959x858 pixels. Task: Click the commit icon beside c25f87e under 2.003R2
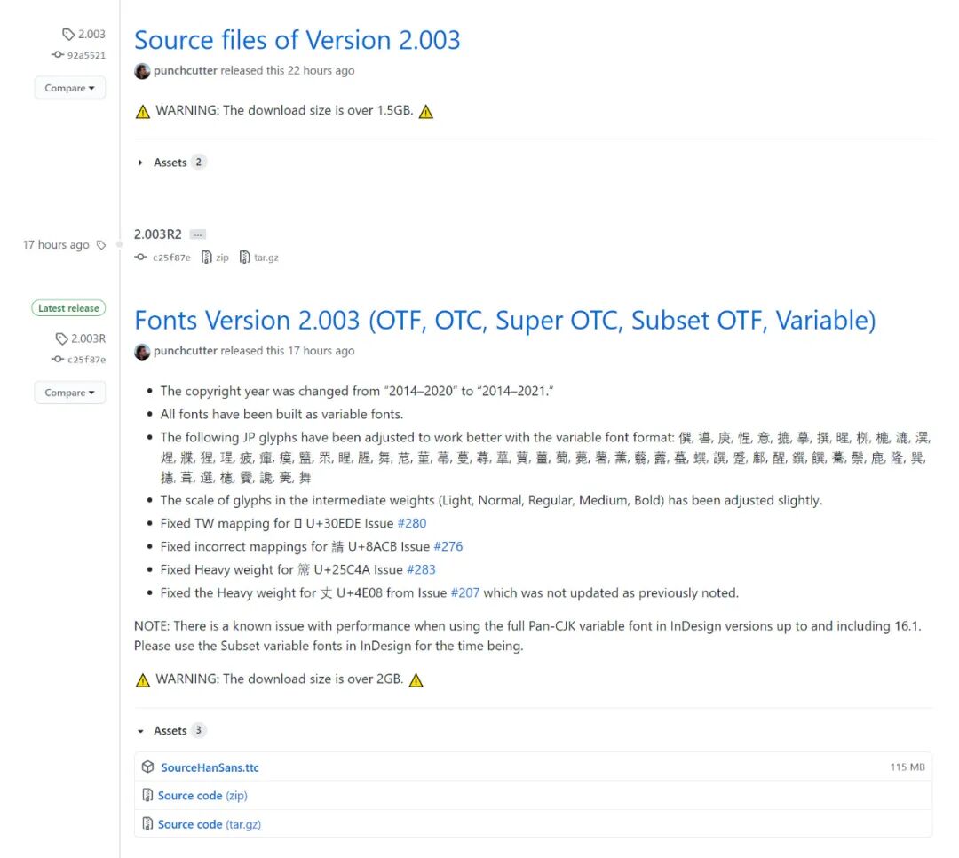[x=140, y=257]
